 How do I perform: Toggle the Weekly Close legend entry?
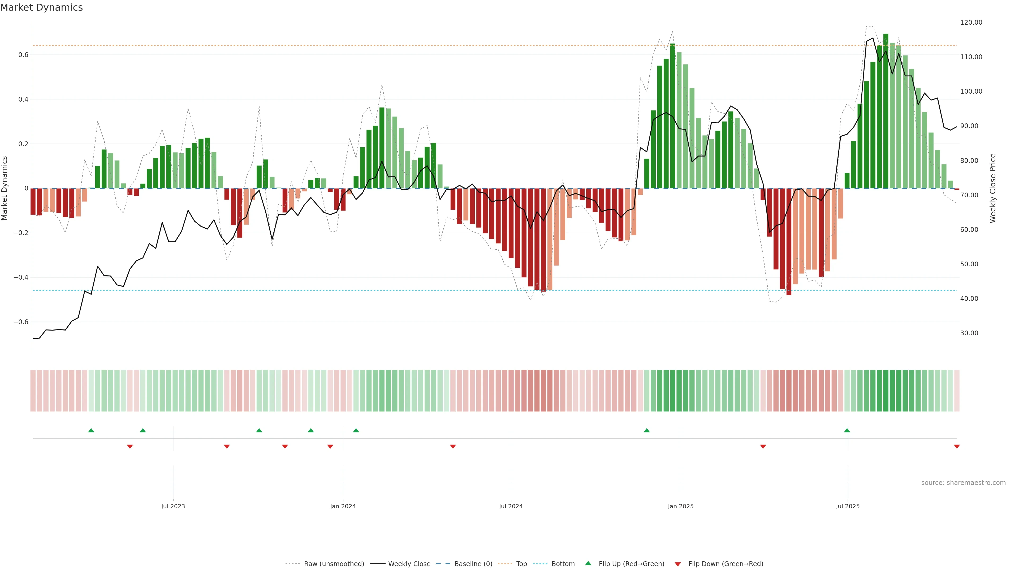[x=409, y=564]
